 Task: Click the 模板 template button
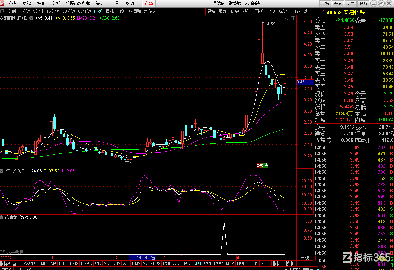click(x=290, y=263)
